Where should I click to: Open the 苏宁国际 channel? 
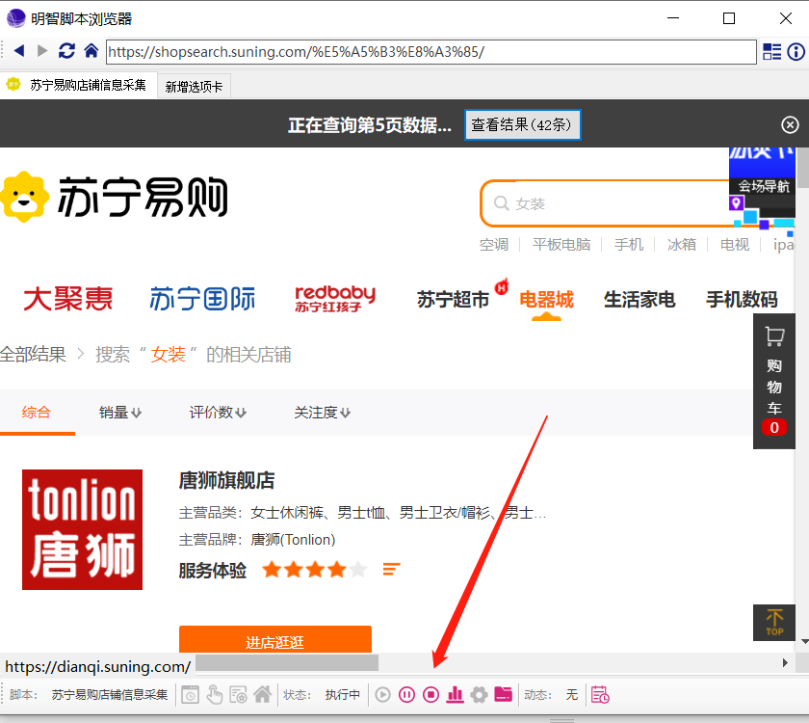(202, 299)
